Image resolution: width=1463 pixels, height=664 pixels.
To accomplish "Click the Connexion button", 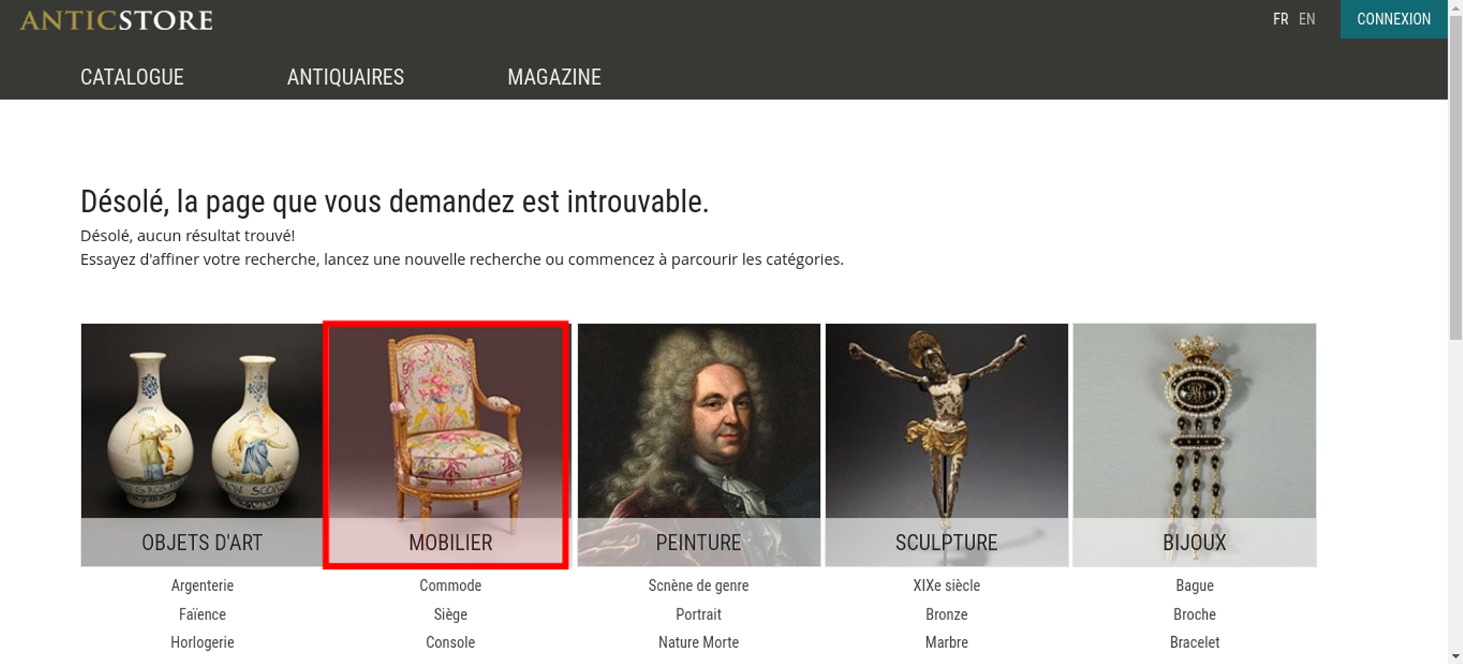I will pos(1394,19).
